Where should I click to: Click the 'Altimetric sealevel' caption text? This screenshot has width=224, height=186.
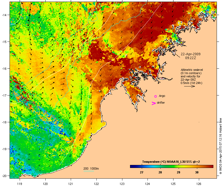point(192,70)
